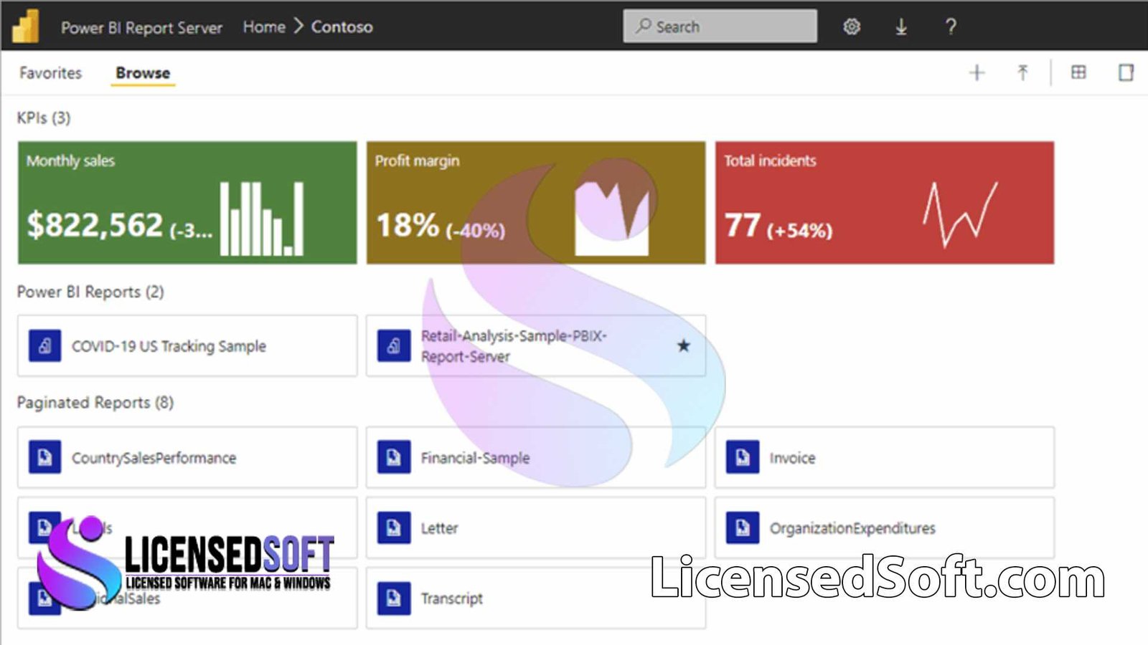Switch to tiles grid view icon
The height and width of the screenshot is (645, 1148).
coord(1078,72)
